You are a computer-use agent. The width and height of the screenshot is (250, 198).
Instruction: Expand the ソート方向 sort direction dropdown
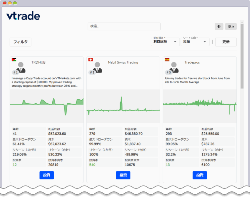pos(195,42)
